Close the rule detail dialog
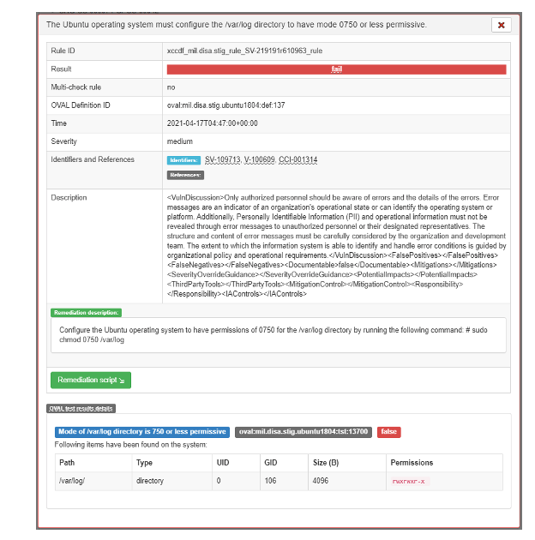This screenshot has height=540, width=535. point(501,25)
